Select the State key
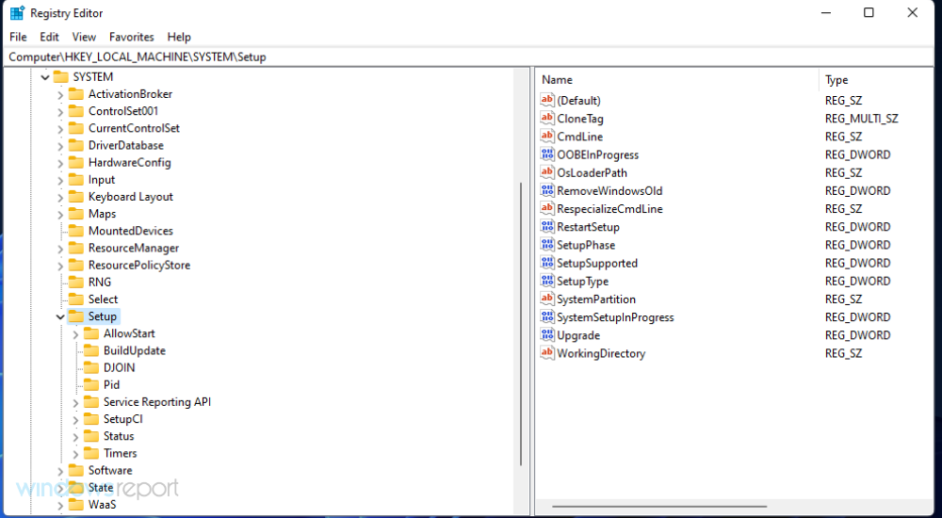The height and width of the screenshot is (518, 942). click(x=101, y=487)
